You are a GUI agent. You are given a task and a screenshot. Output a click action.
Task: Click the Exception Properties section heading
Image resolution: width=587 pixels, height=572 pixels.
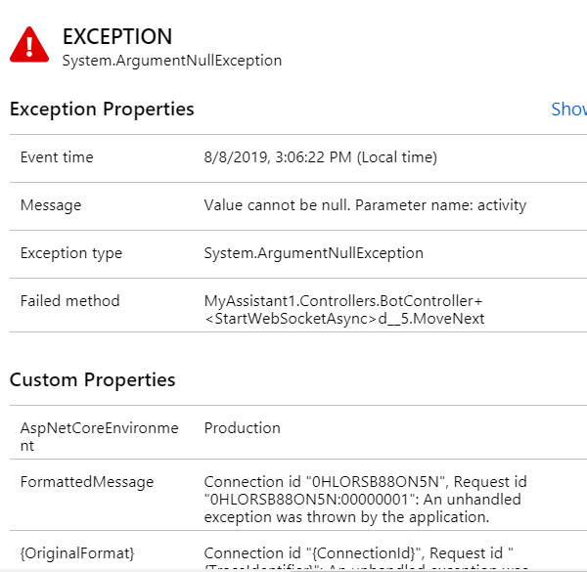click(102, 110)
